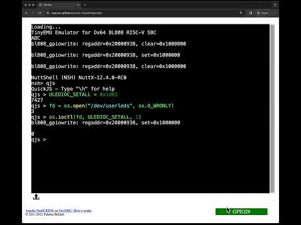Click the 'NuttShell (NSH) NuttX-12.4.0-RC0' line
This screenshot has width=301, height=225.
[79, 77]
